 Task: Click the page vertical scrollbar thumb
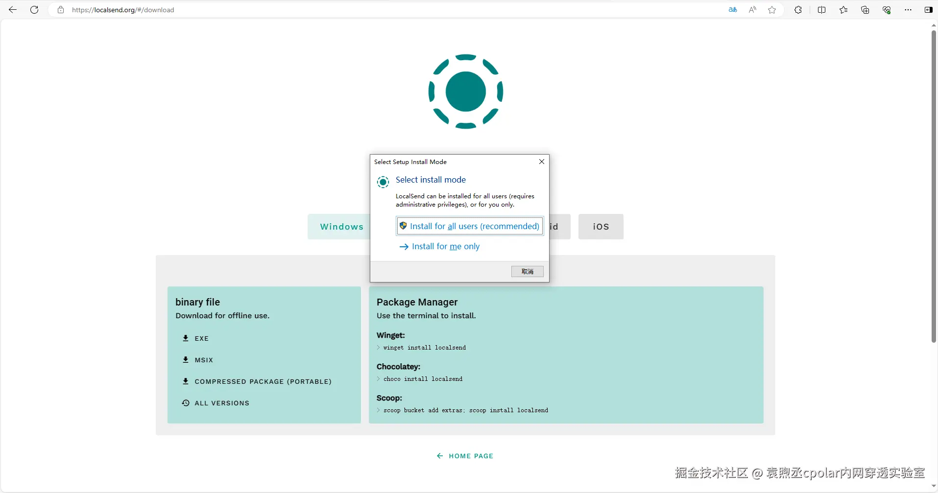934,186
